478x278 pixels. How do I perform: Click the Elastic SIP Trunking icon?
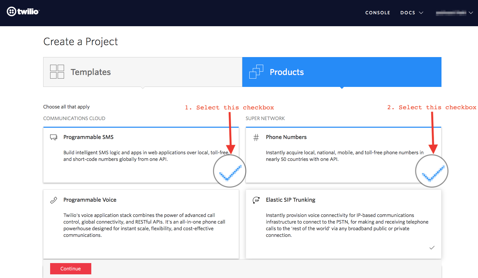[256, 200]
